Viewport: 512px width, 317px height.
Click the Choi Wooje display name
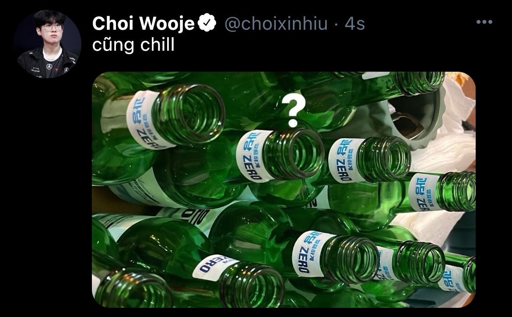point(144,24)
